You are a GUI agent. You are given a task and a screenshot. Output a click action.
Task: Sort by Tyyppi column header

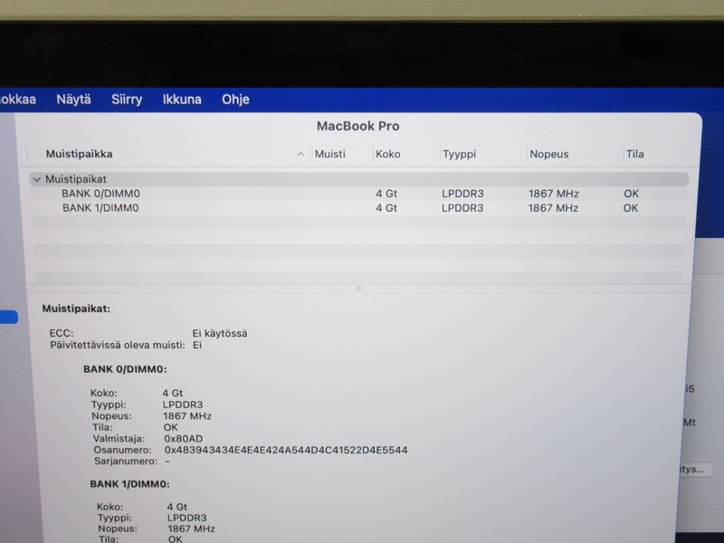[459, 154]
